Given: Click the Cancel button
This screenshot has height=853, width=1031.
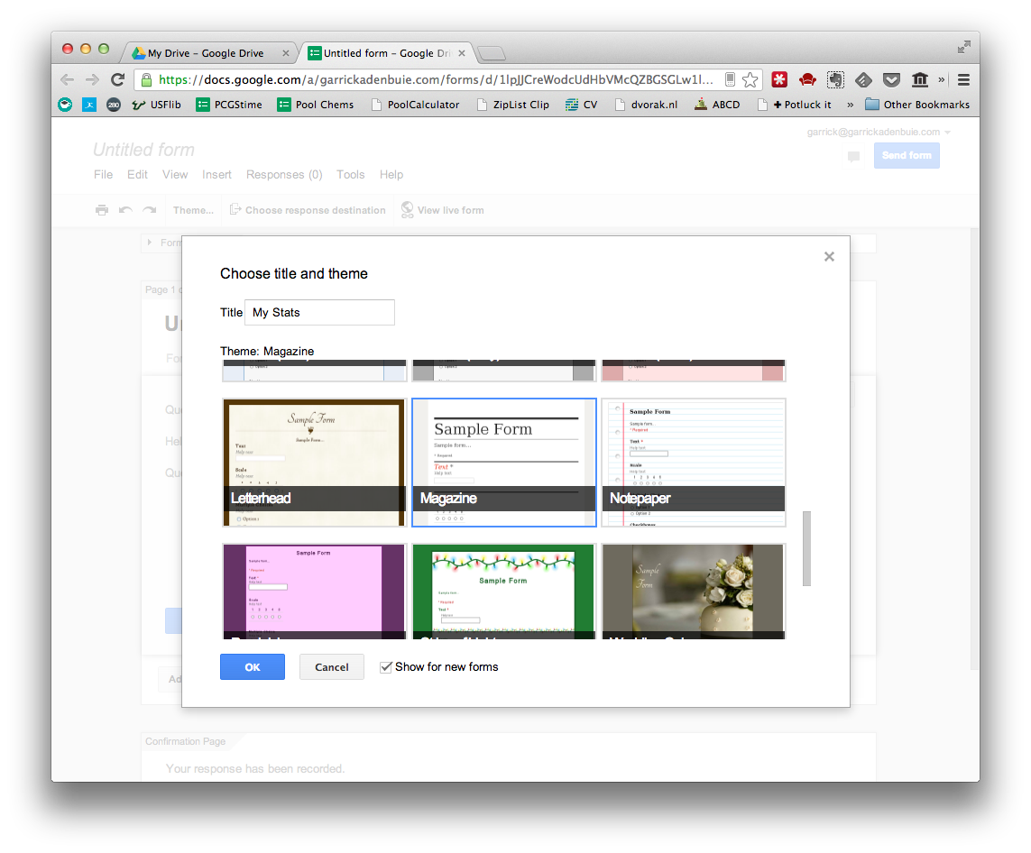Looking at the screenshot, I should click(331, 667).
